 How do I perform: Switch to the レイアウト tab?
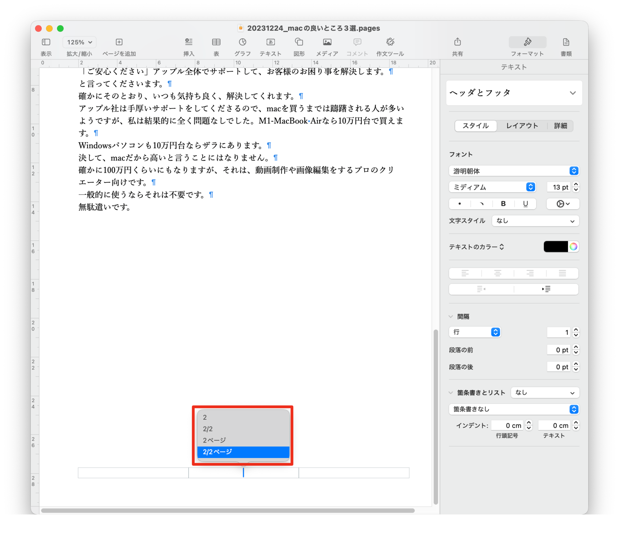(x=522, y=126)
